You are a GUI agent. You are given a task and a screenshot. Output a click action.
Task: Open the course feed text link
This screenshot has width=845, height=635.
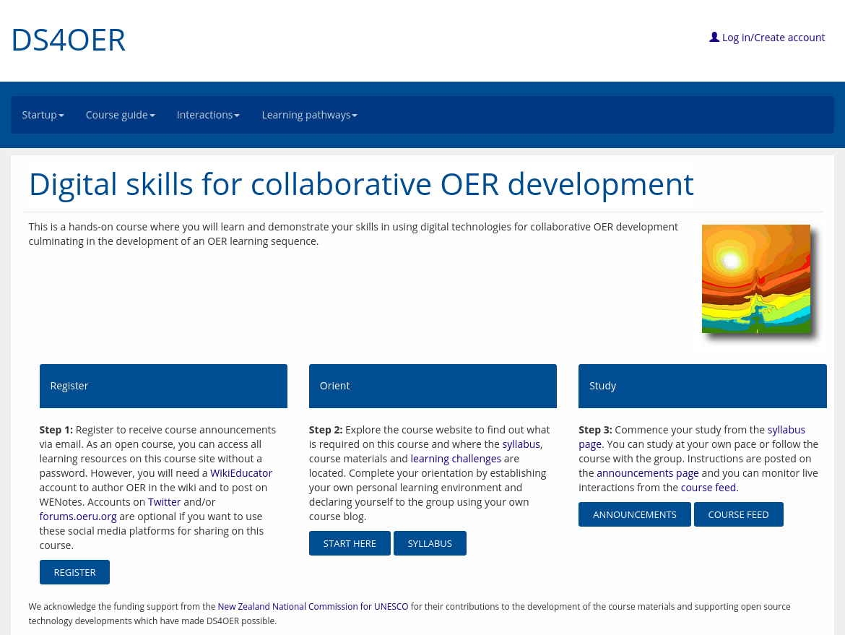pos(708,488)
